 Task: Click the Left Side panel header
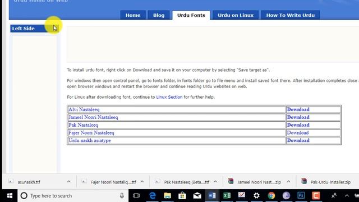click(x=34, y=29)
